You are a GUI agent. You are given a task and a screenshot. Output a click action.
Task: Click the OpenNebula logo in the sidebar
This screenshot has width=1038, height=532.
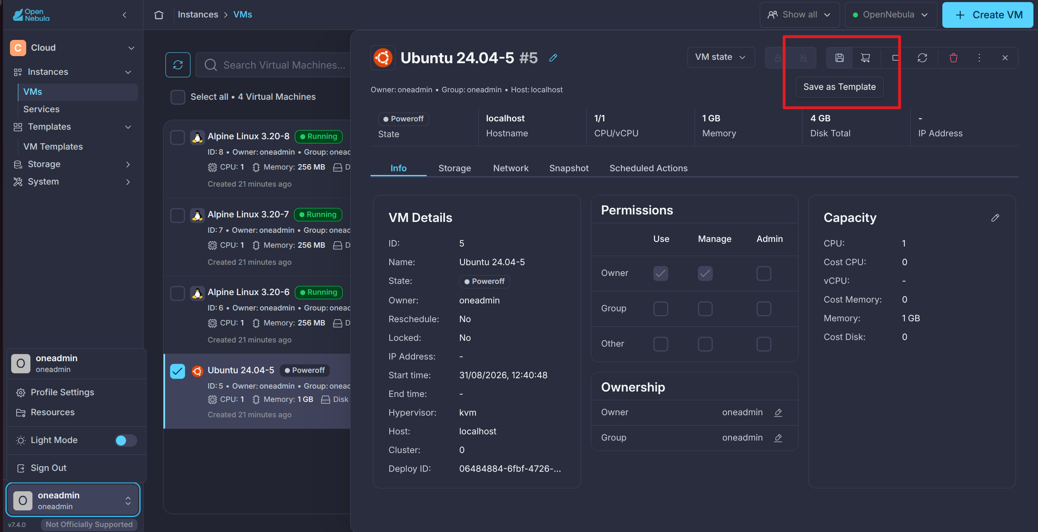coord(31,15)
